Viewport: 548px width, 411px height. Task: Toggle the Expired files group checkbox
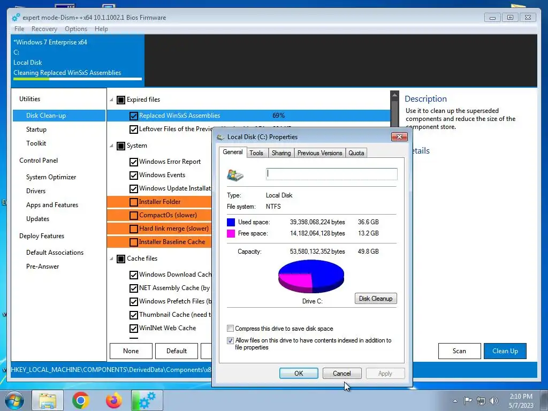pos(121,100)
